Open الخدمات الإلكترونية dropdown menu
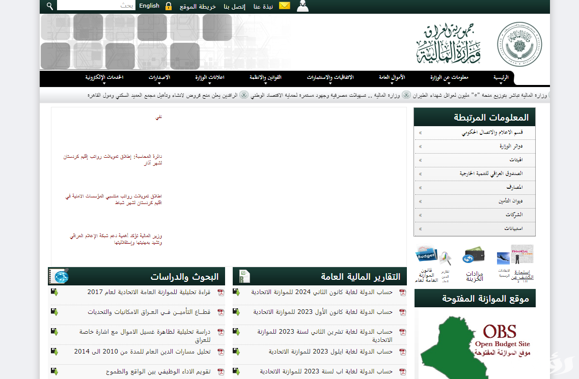The image size is (579, 379). click(x=104, y=78)
